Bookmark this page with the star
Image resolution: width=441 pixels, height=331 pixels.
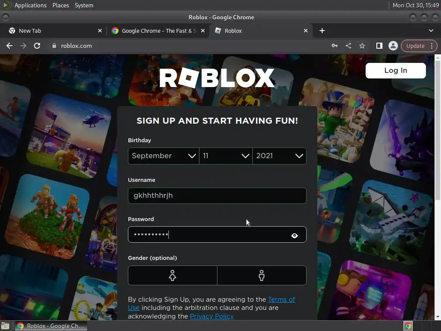(362, 46)
